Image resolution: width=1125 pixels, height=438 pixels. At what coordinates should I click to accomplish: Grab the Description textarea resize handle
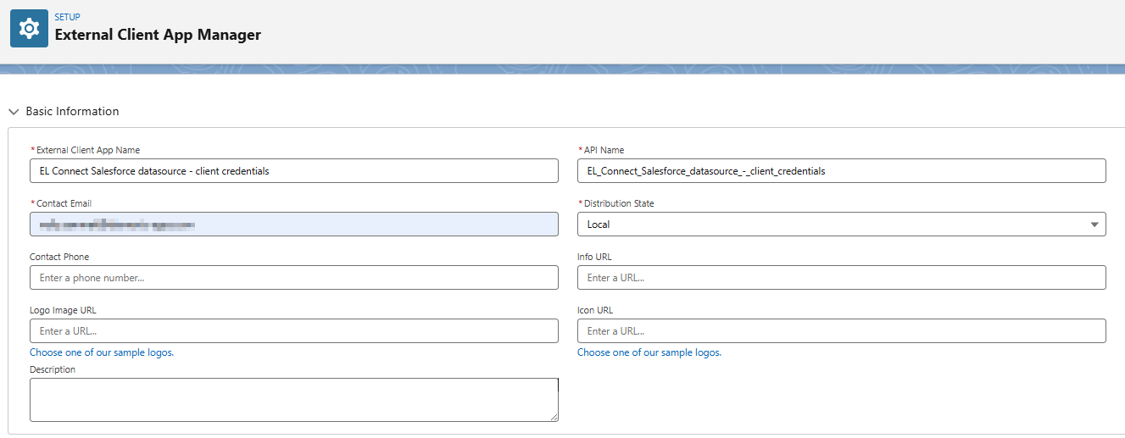[554, 417]
